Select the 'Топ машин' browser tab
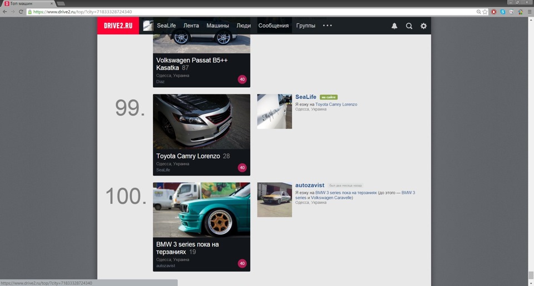Screen dimensions: 534x286 (x=27, y=3)
